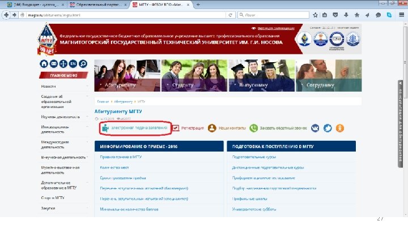Viewport: 408px width, 229px height.
Task: Open the Студенту banner section
Action: point(194,76)
